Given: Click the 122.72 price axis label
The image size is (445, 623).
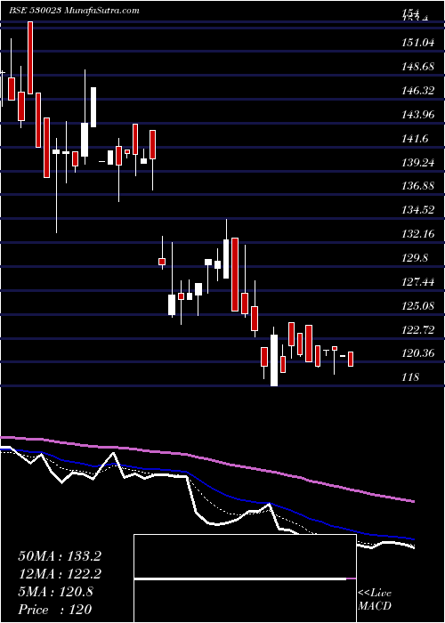Looking at the screenshot, I should (x=418, y=329).
